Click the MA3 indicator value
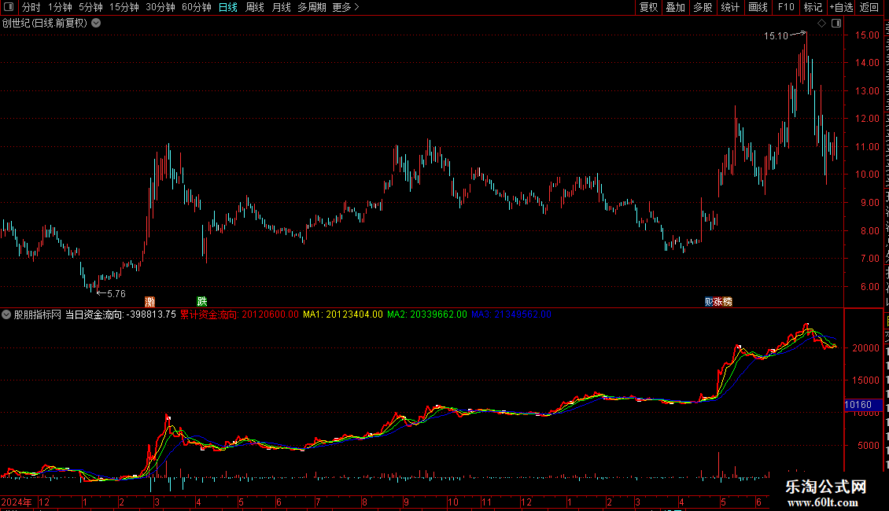Viewport: 889px width, 511px height. pos(511,314)
